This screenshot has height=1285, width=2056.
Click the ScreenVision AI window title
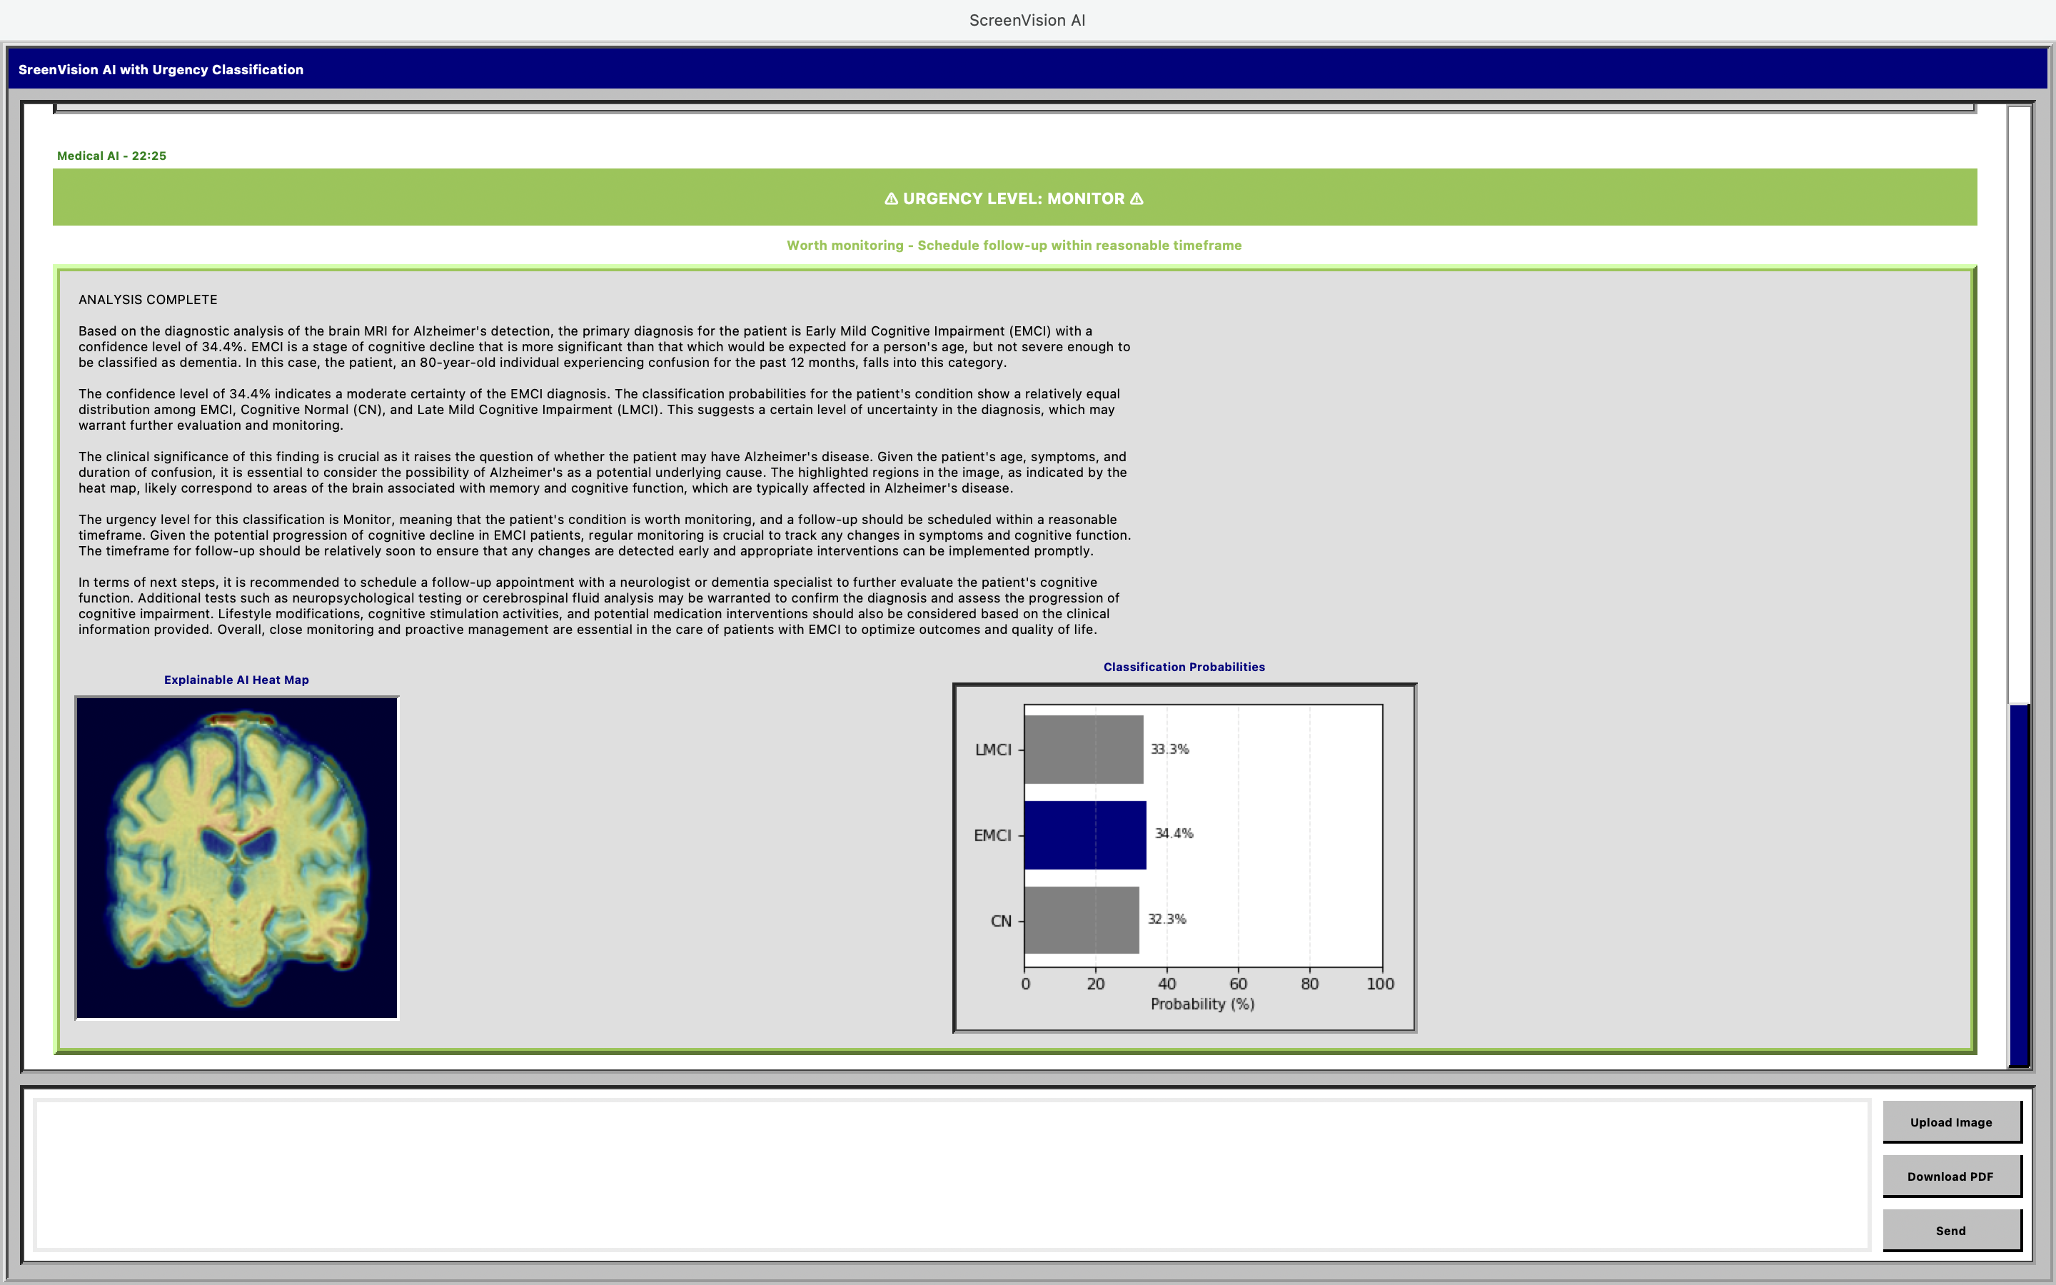(x=1027, y=19)
